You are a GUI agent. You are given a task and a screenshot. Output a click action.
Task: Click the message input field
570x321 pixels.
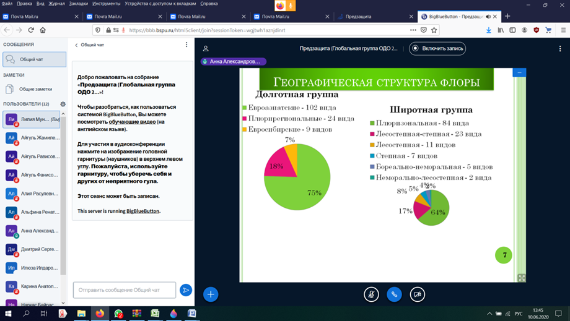[x=124, y=290]
